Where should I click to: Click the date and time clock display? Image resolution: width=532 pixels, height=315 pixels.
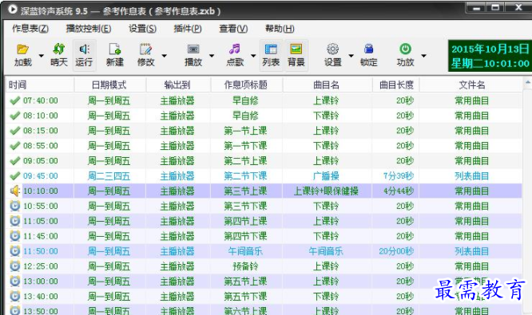click(490, 56)
